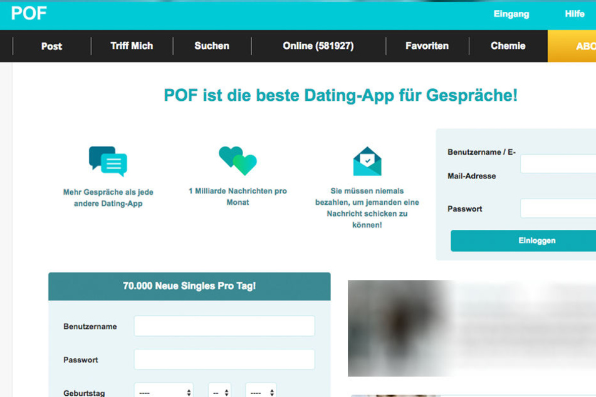The image size is (596, 397).
Task: Open the Triff Mich tab
Action: tap(132, 46)
